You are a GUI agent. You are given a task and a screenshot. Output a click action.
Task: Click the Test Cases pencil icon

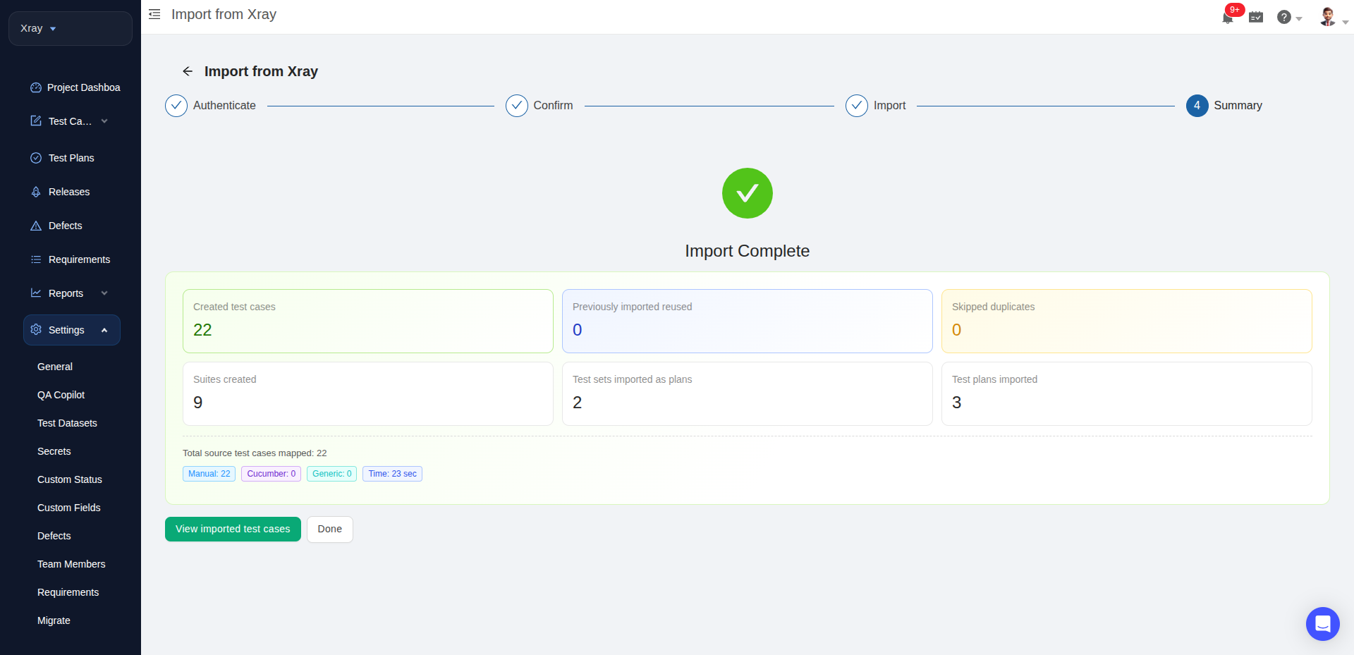(x=36, y=121)
